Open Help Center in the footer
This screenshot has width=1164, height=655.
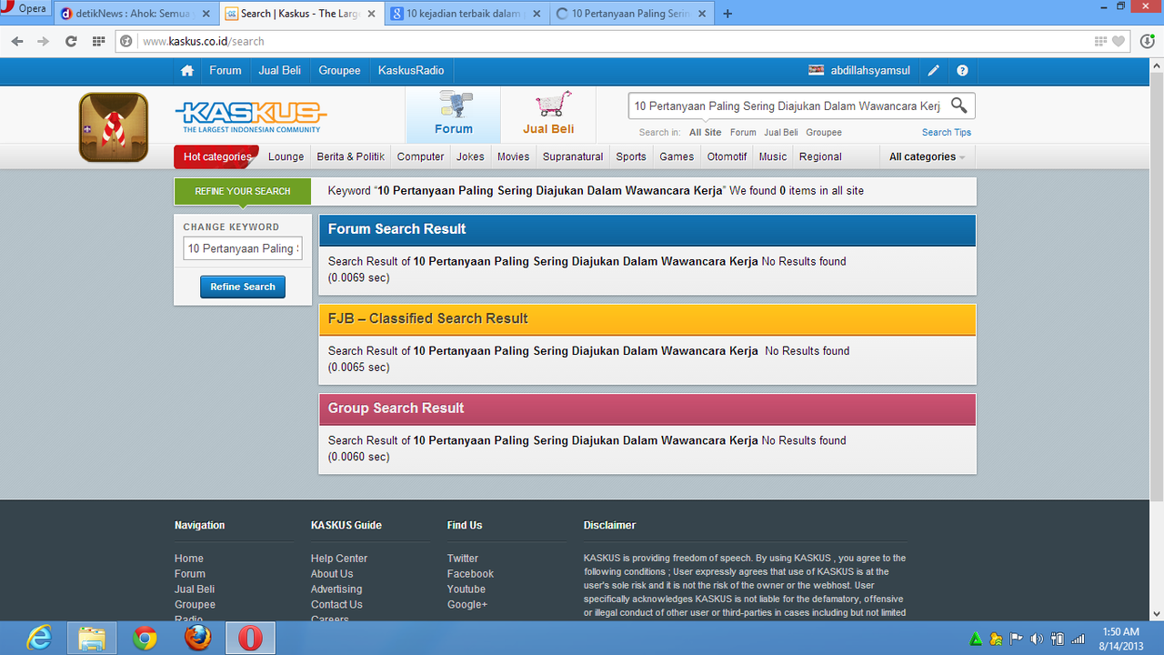[339, 559]
